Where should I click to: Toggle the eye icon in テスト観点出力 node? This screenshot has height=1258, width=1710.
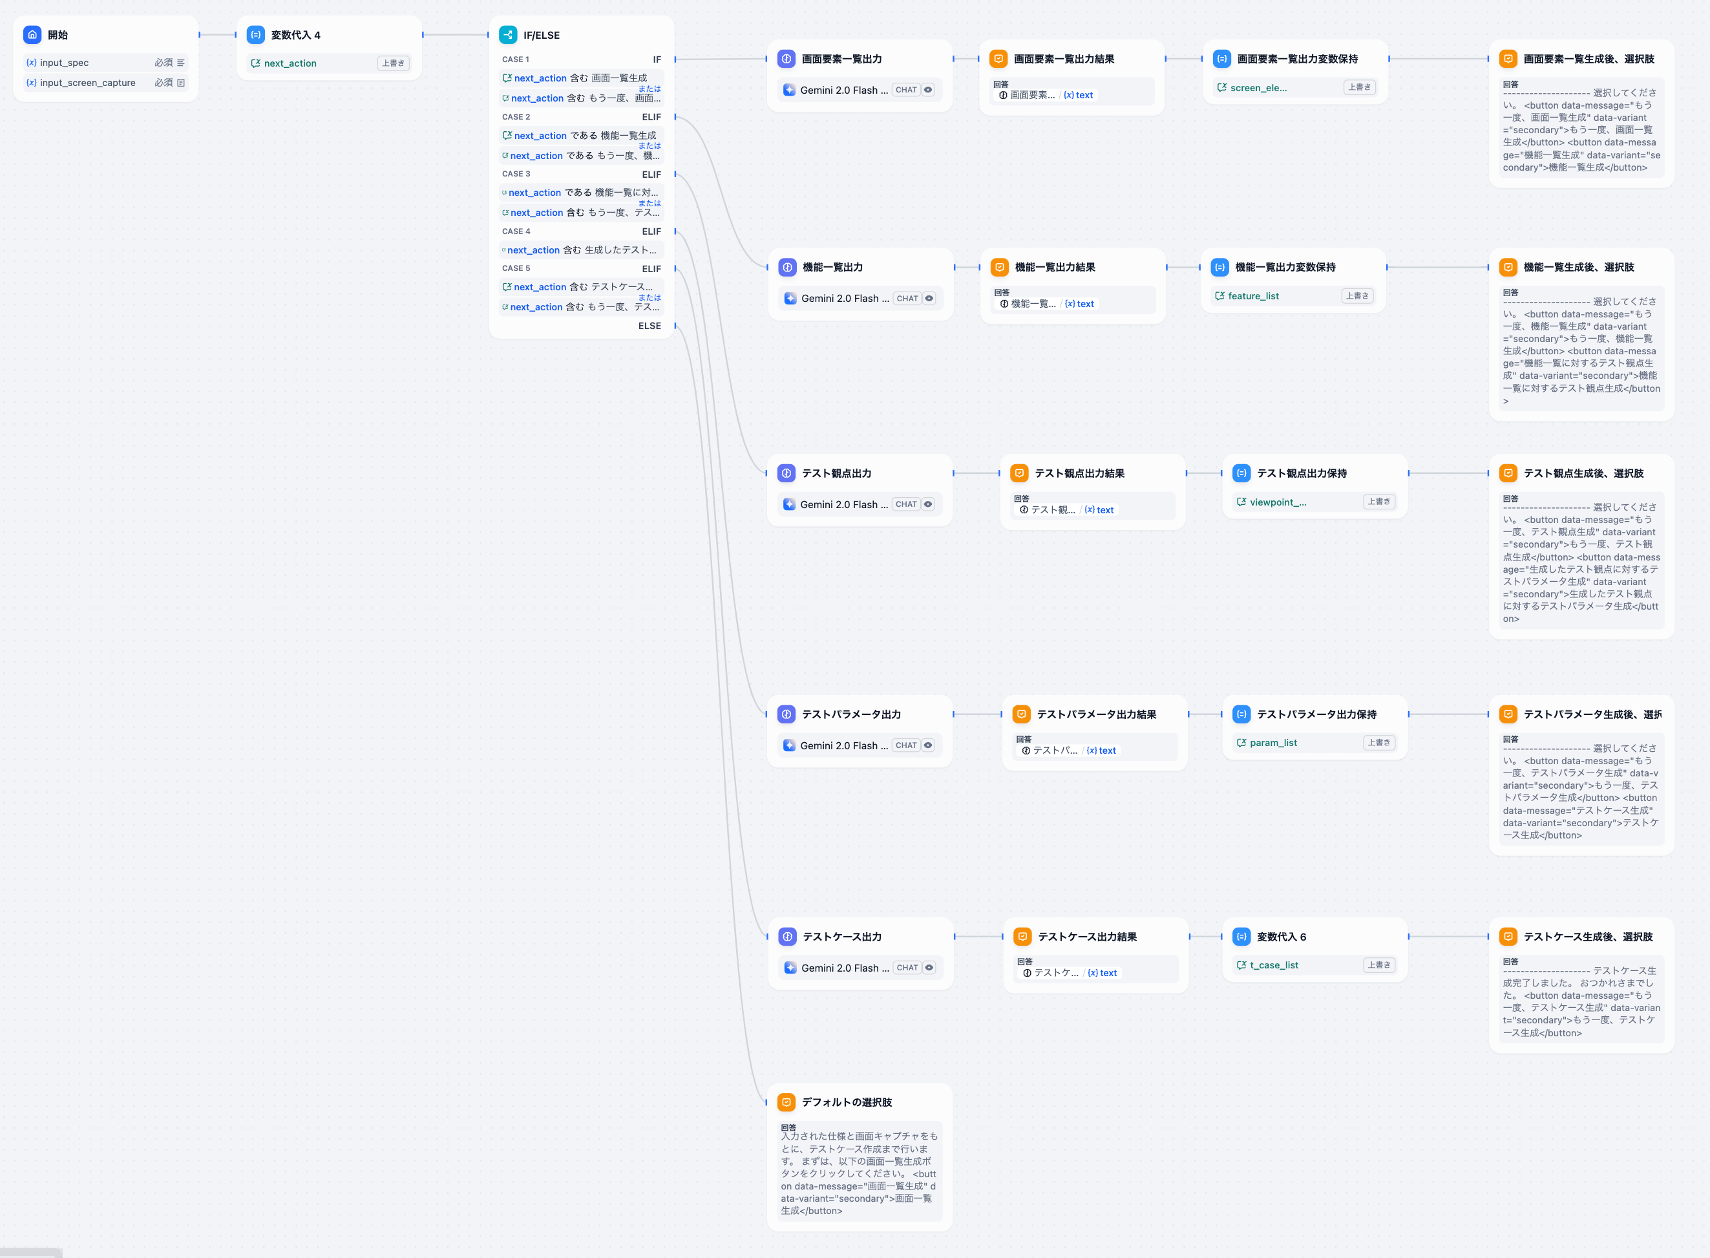click(x=928, y=504)
